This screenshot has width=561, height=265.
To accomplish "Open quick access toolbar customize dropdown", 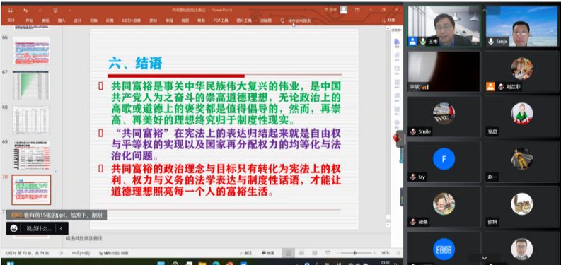I will click(x=70, y=11).
